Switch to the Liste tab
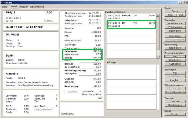 tap(5, 6)
